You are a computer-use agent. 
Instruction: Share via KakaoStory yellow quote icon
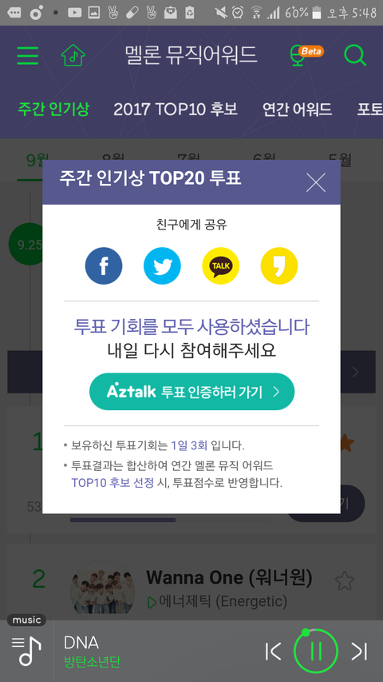pos(279,265)
